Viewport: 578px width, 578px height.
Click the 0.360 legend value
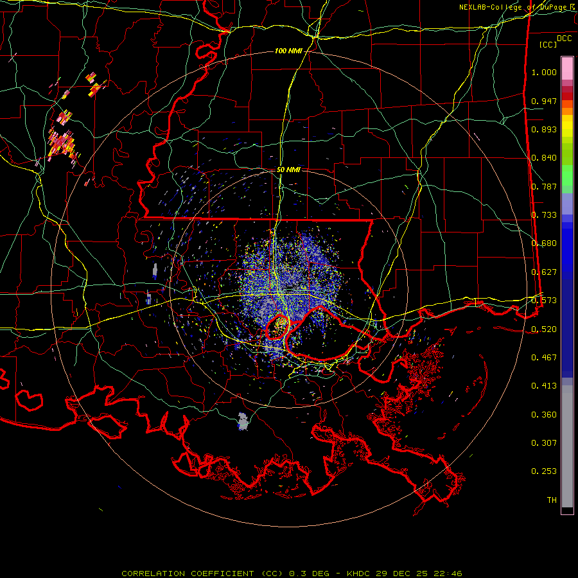coord(544,415)
